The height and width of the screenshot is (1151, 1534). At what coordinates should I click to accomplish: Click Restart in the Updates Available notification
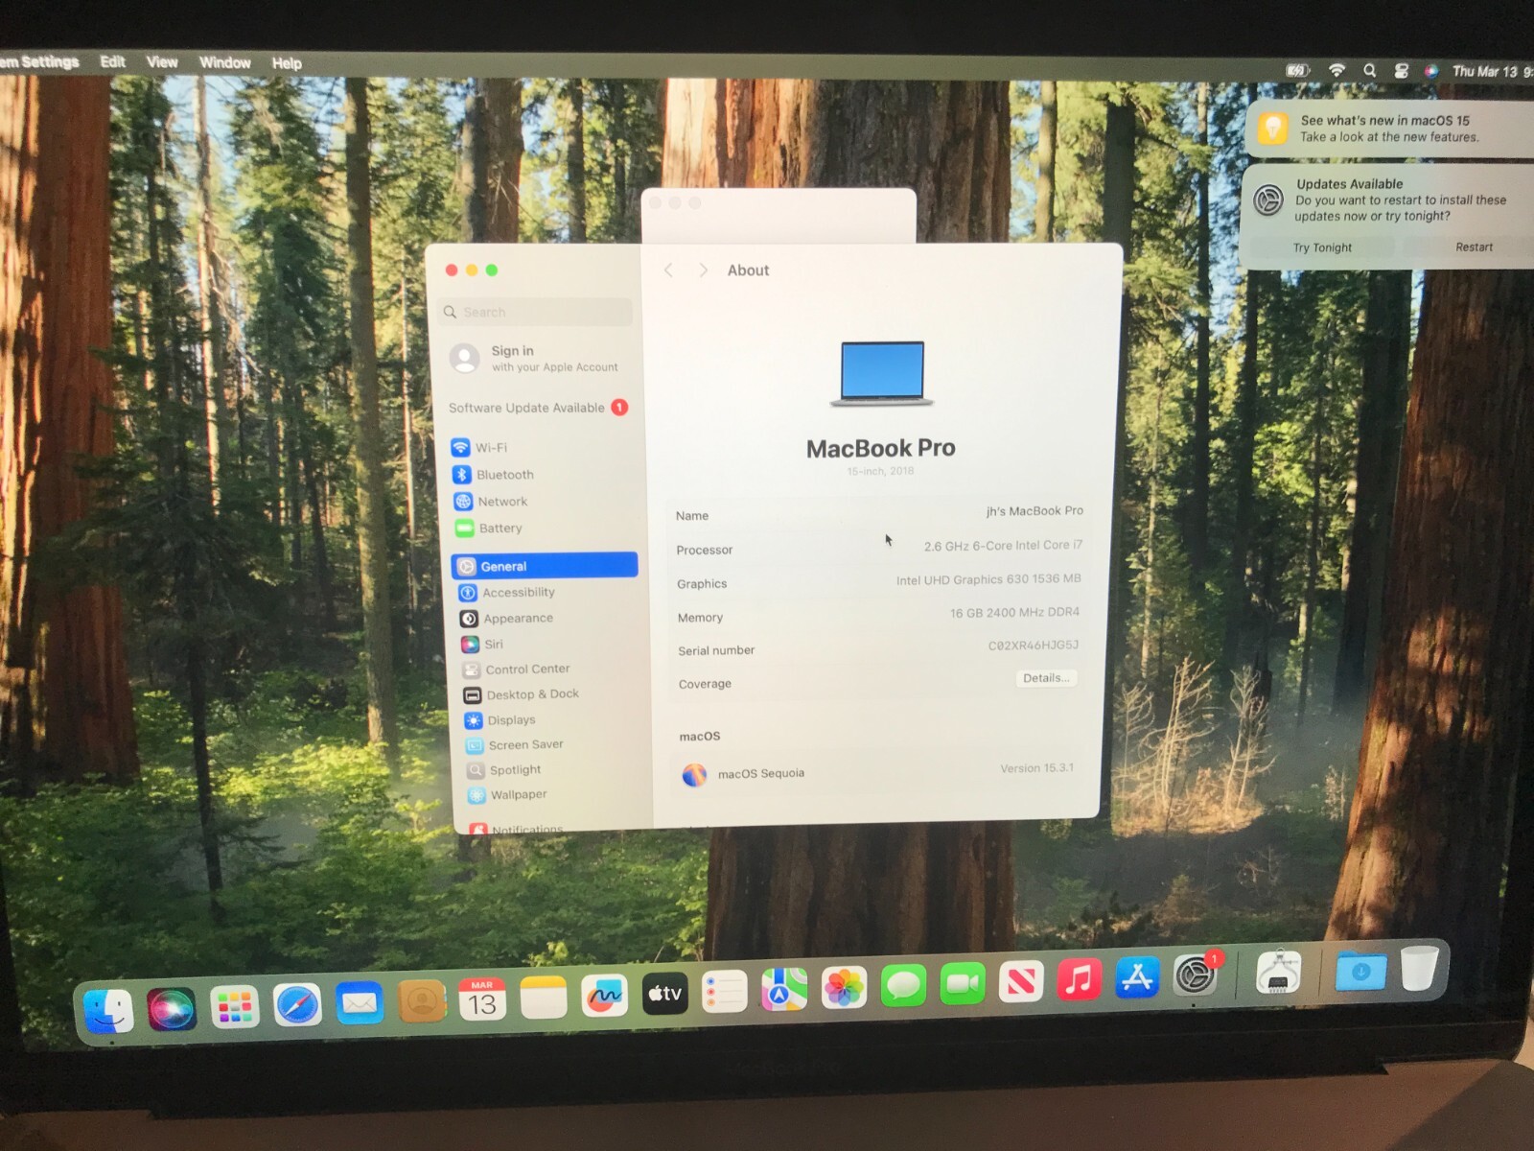point(1473,247)
